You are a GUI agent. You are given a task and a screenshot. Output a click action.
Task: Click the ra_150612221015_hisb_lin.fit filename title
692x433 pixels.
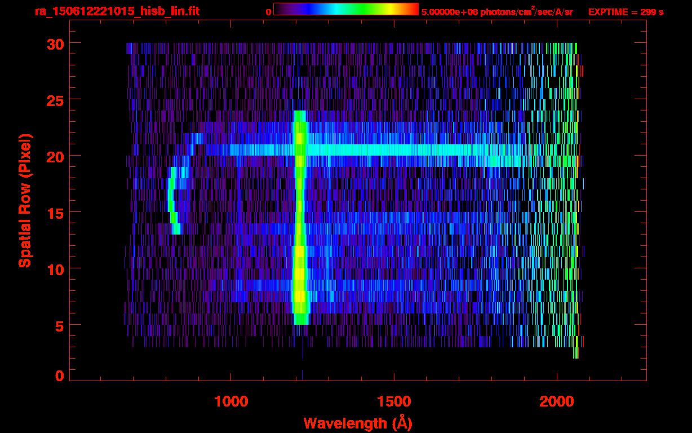[x=117, y=11]
